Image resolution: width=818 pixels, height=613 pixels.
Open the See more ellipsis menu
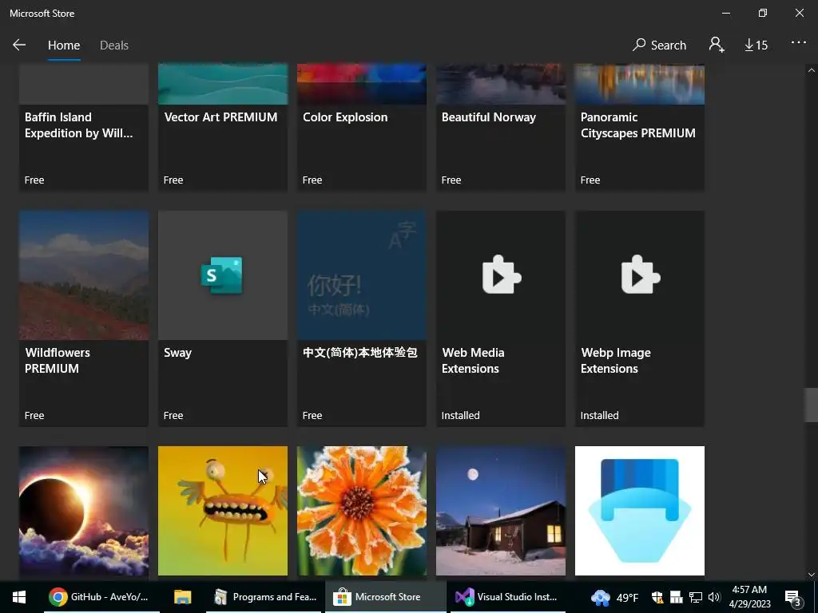coord(799,43)
